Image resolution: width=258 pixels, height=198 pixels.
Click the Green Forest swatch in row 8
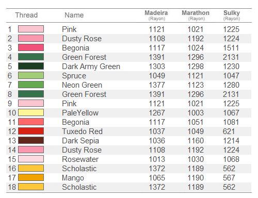coord(31,94)
